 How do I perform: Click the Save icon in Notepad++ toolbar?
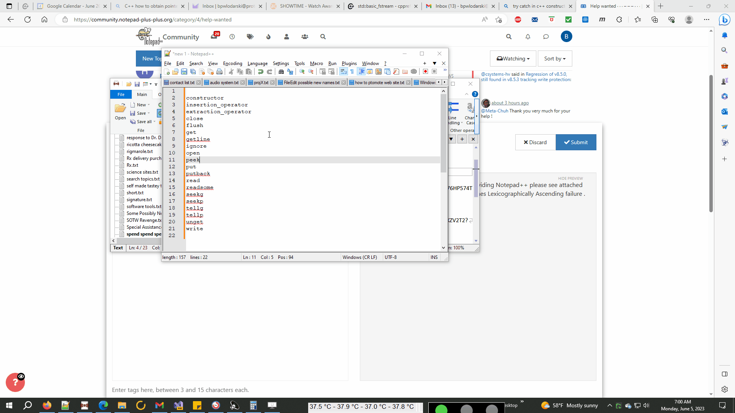pyautogui.click(x=184, y=72)
